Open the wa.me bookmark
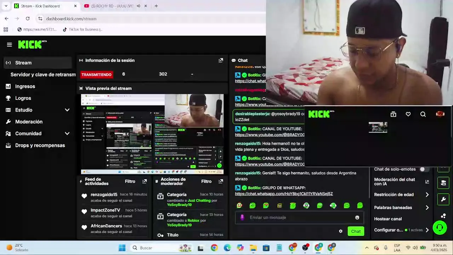Viewport: 453px width, 255px height. 37,29
